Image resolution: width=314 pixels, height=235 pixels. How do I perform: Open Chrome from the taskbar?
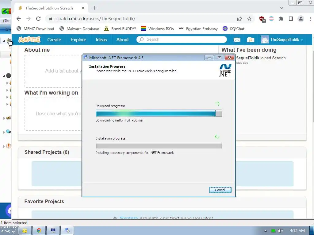click(x=39, y=231)
